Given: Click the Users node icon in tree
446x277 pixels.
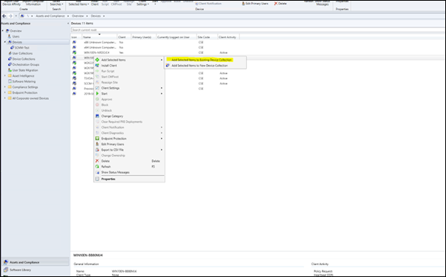Looking at the screenshot, I should 10,36.
